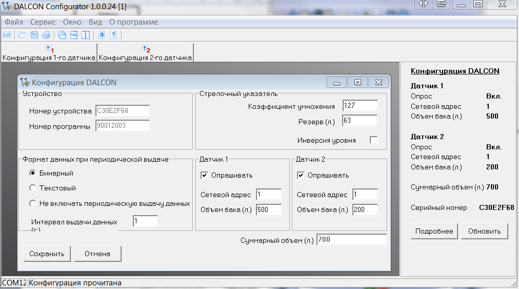Click the Резерв (л.) input field
This screenshot has width=519, height=289.
360,121
